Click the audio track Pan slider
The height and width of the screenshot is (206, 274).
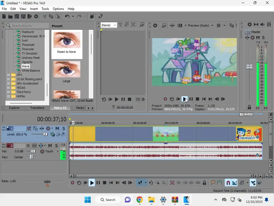coord(32,157)
